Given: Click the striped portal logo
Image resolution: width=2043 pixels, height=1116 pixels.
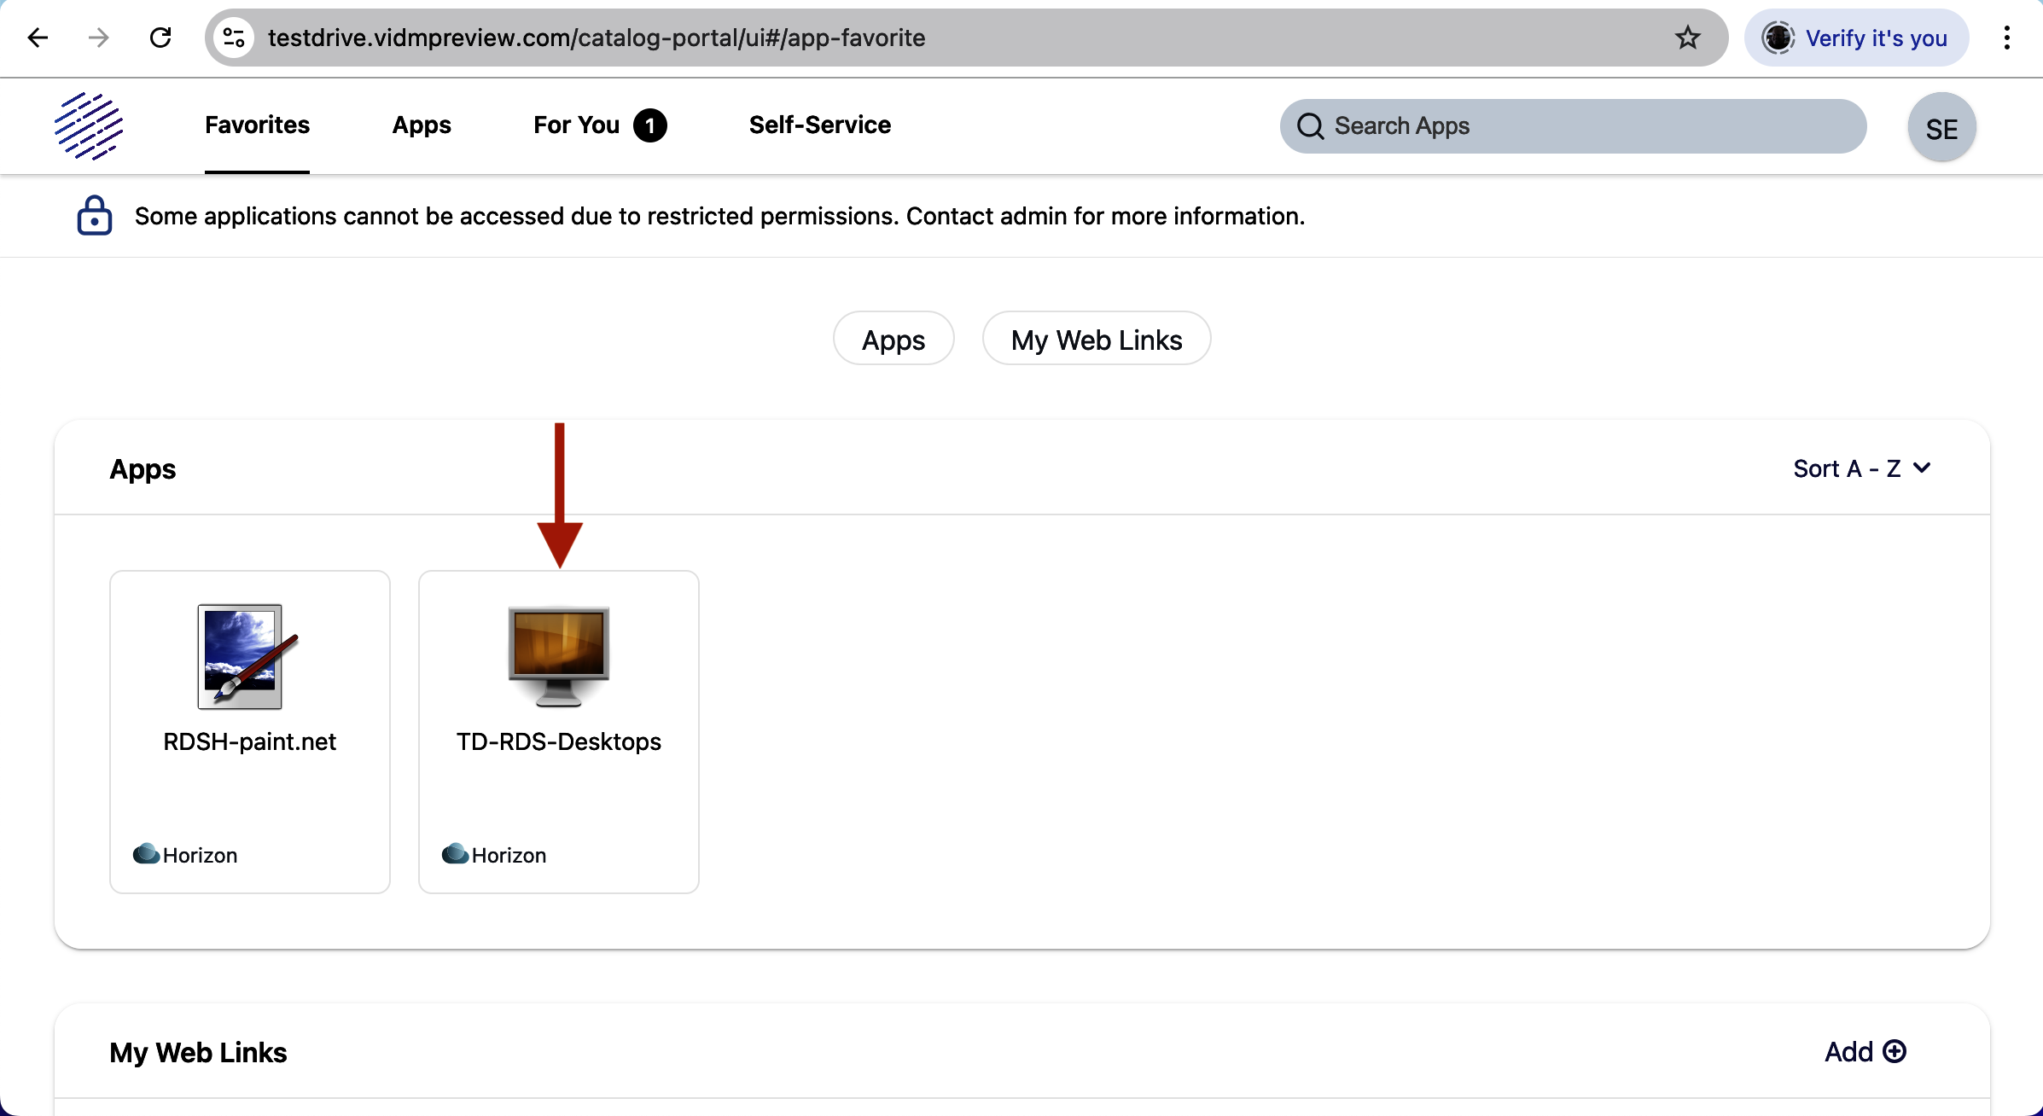Looking at the screenshot, I should 89,126.
